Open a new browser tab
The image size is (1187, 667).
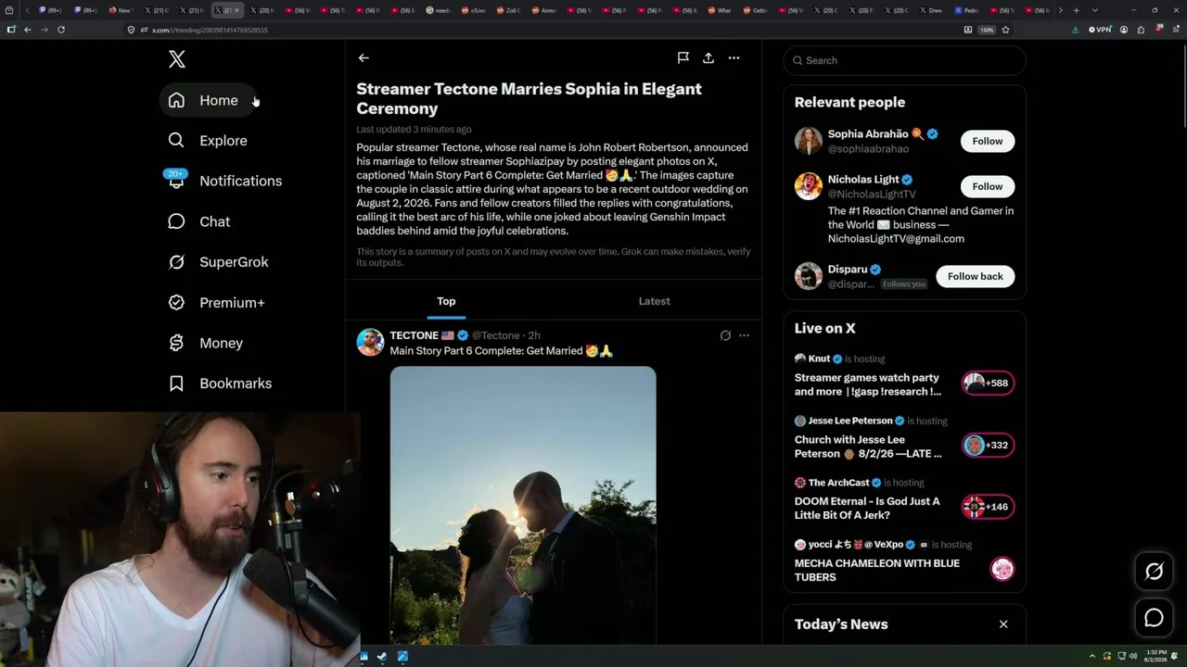pos(1076,10)
